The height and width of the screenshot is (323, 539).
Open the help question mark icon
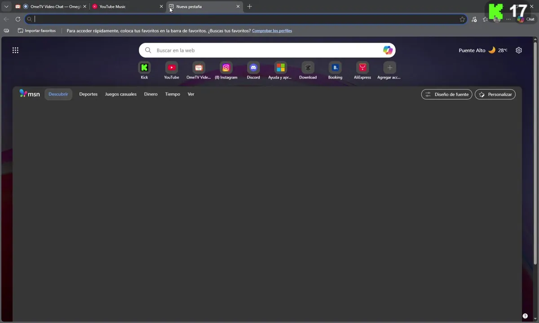click(525, 316)
